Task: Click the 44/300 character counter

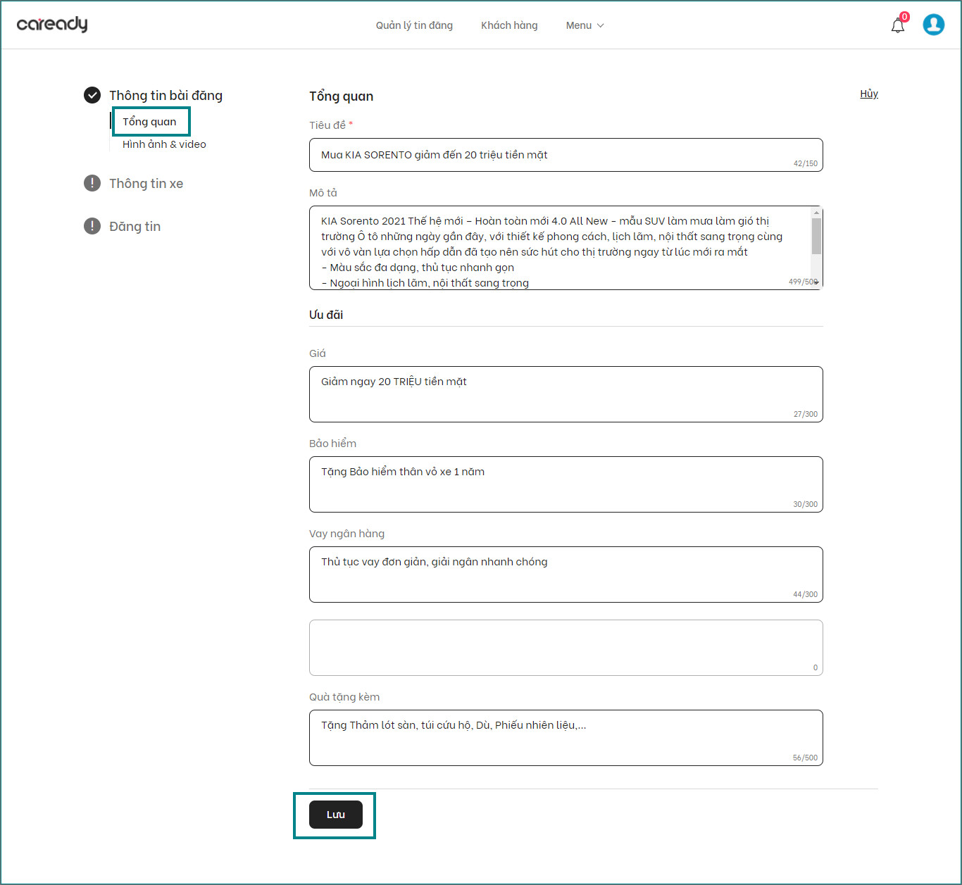Action: [x=806, y=594]
